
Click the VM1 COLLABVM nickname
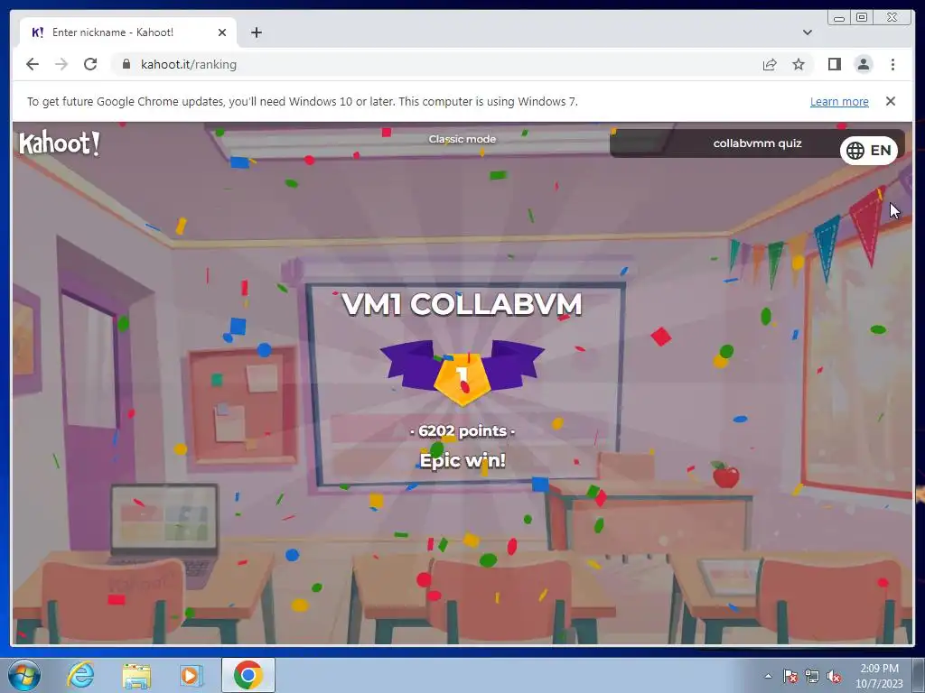(462, 305)
